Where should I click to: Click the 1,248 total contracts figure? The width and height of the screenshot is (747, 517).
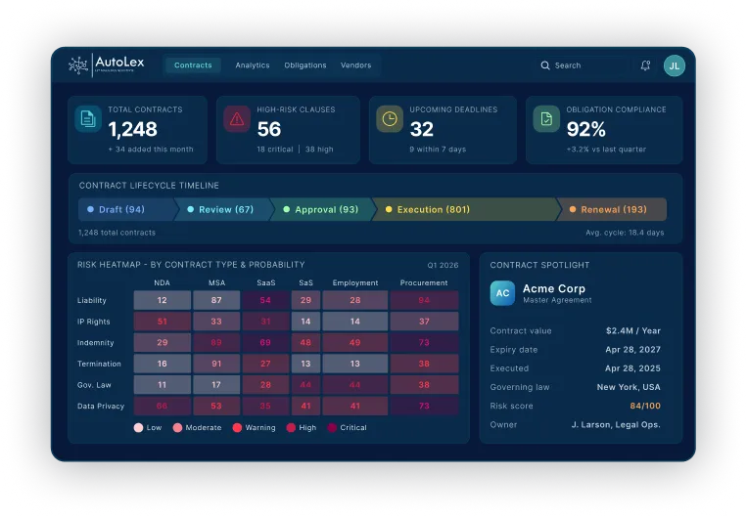[x=133, y=129]
